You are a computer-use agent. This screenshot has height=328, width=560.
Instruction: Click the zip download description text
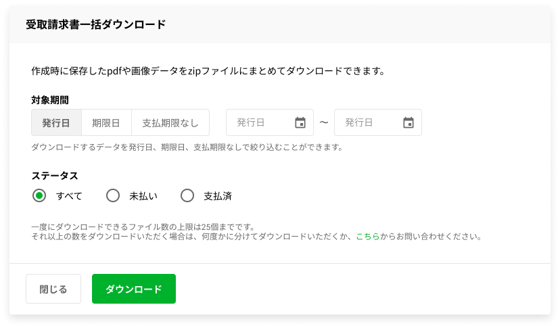(x=208, y=70)
